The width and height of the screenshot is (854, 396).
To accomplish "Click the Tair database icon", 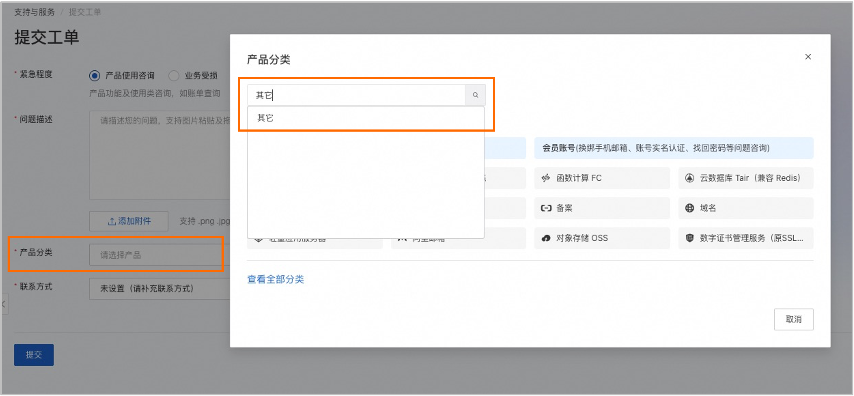I will (x=689, y=178).
